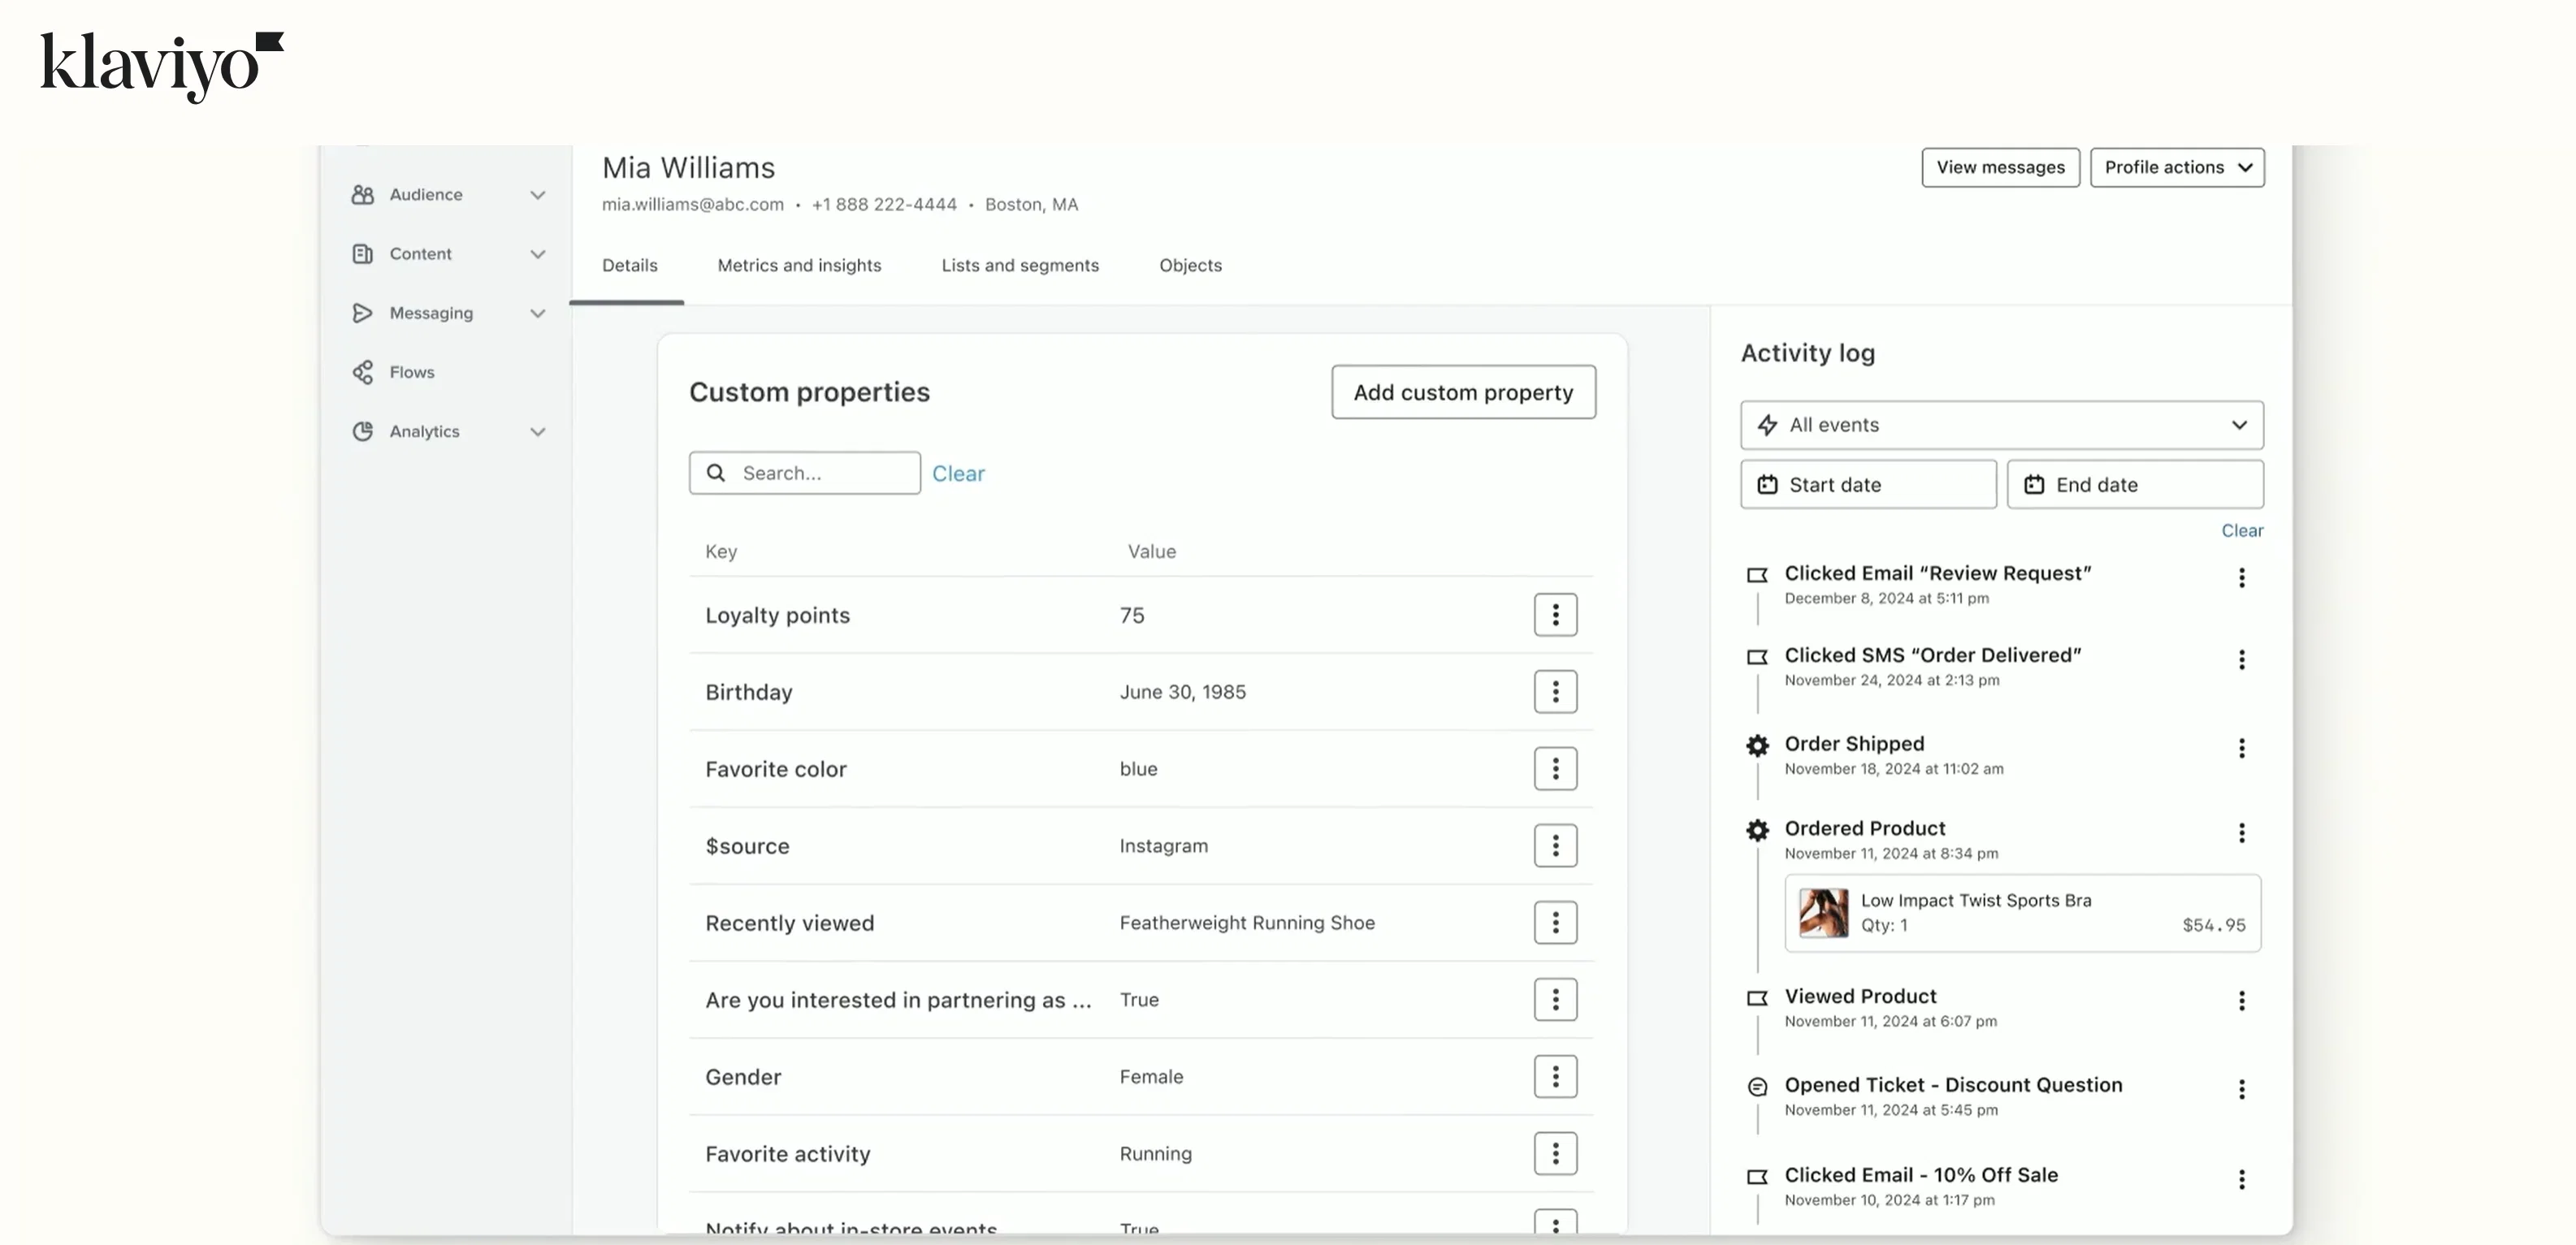Click the gear icon beside Order Shipped

coord(1757,745)
